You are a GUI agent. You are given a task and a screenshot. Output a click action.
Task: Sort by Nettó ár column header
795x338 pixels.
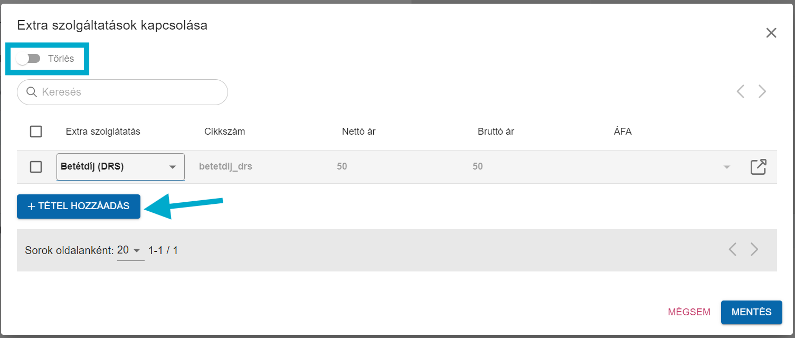click(x=359, y=132)
